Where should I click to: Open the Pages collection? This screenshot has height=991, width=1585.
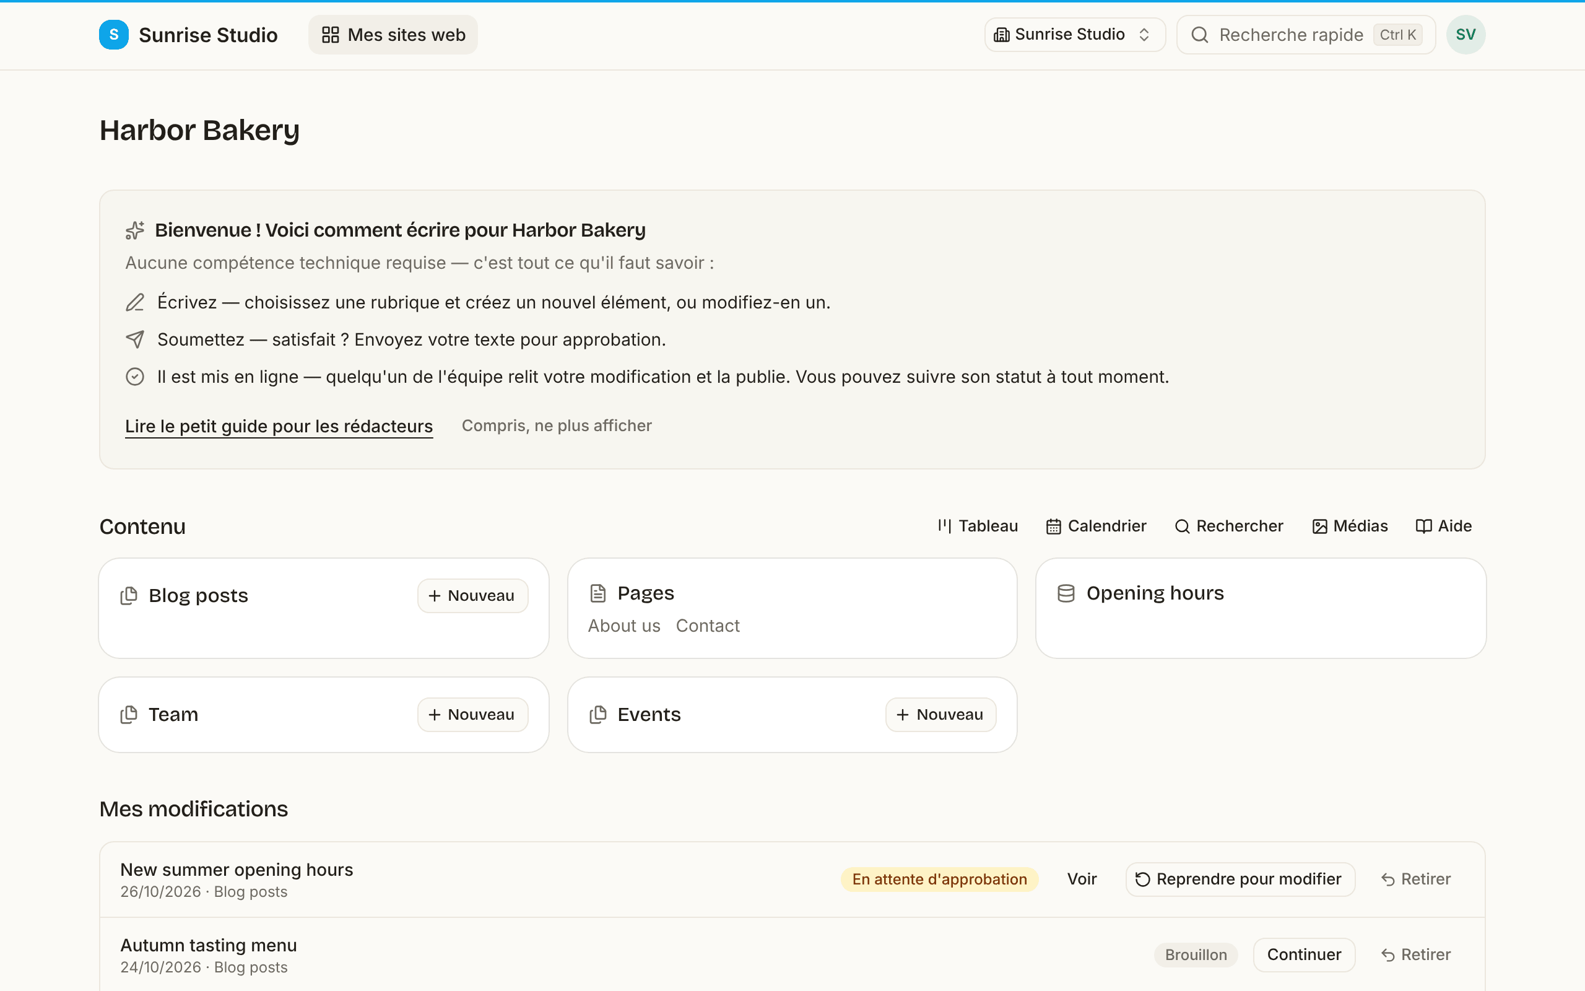[645, 593]
